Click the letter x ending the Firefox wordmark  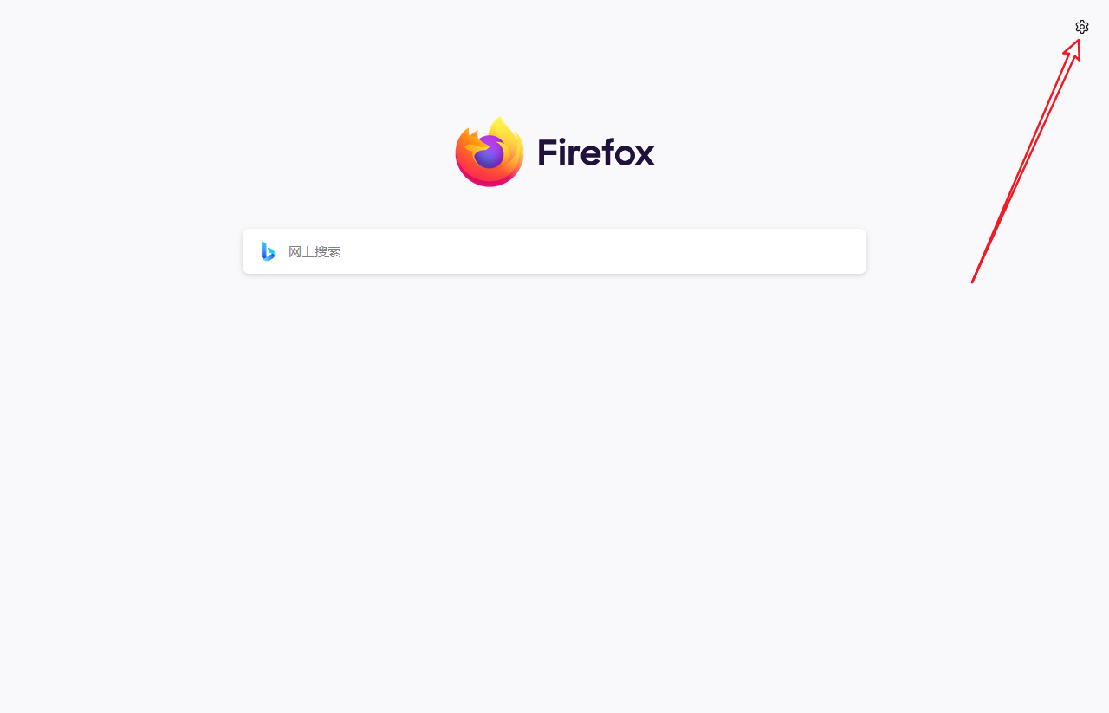click(x=644, y=156)
